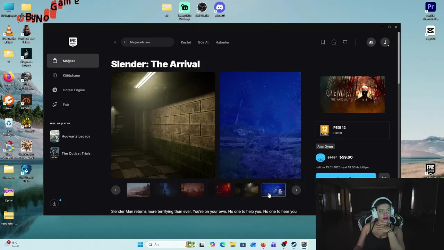Select Left 4 Dead 2 desktop shortcut
444x250 pixels.
[x=26, y=126]
